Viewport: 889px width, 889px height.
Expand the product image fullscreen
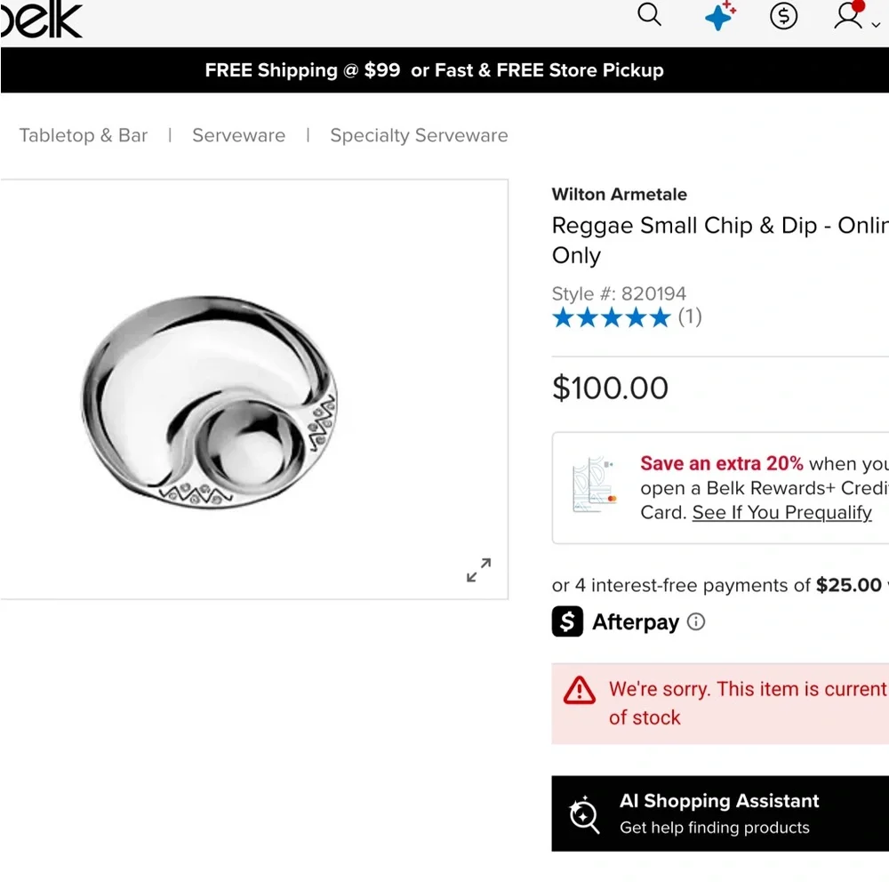pyautogui.click(x=478, y=570)
